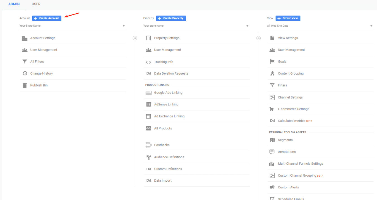Click the E-commerce Settings cart icon
This screenshot has width=377, height=200.
tap(272, 109)
